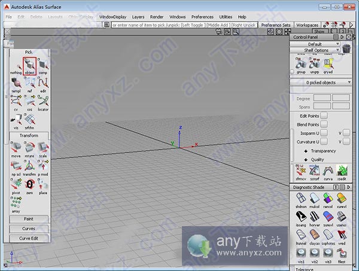Screen dimensions: 359x271
Task: Click the zero transform tool
Action: coord(29,186)
